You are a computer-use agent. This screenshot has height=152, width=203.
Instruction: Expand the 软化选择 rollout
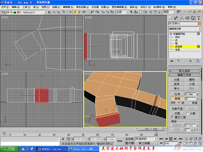[184, 71]
